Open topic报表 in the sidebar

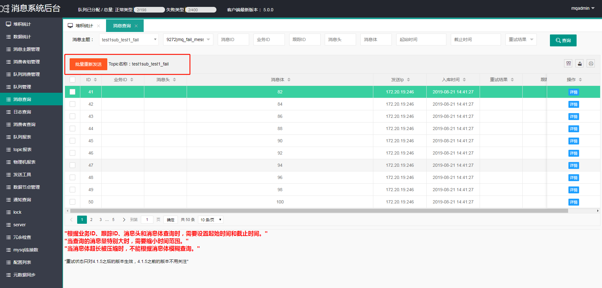(x=31, y=149)
